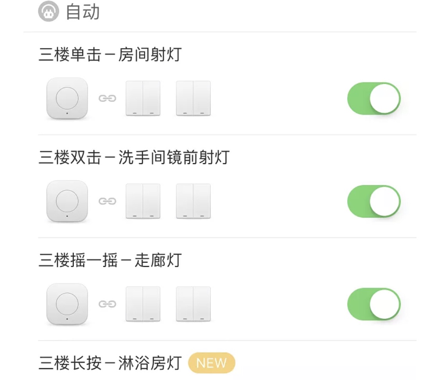This screenshot has height=380, width=440.
Task: Open 三楼长按－淋浴房灯 automation entry
Action: [x=110, y=363]
